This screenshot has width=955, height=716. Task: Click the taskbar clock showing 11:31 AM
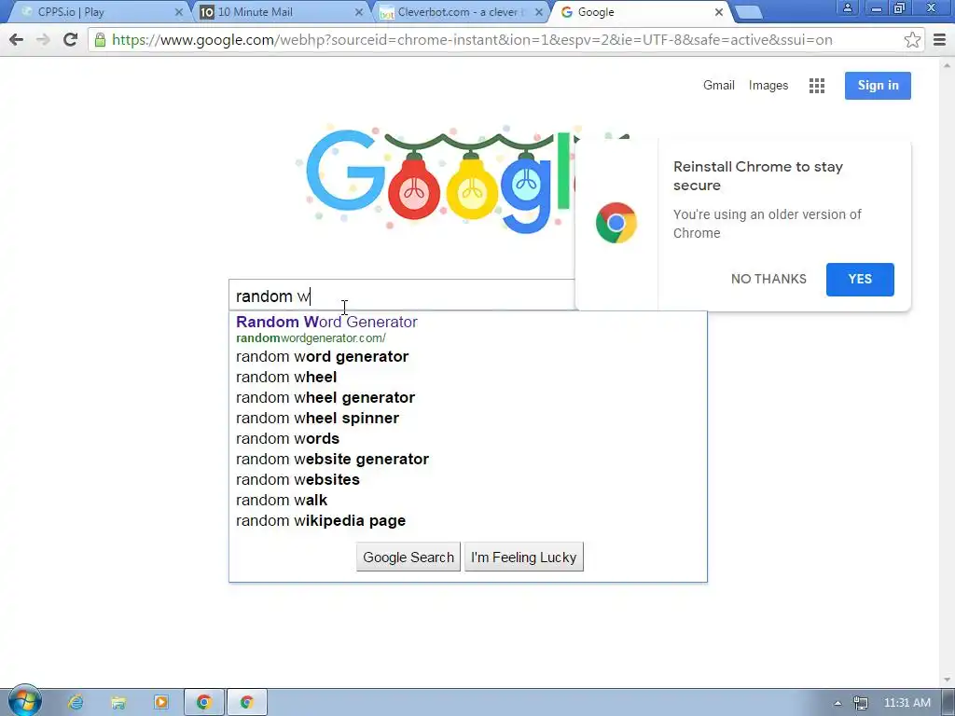coord(907,703)
